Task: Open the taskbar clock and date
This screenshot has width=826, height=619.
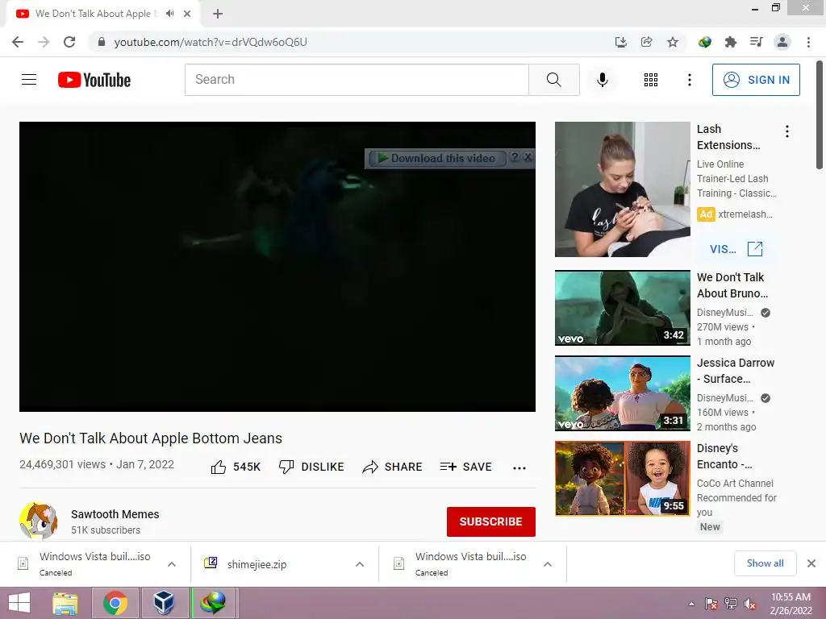Action: click(x=791, y=604)
